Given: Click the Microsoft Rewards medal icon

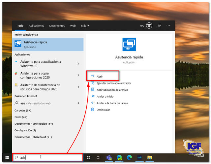Looking at the screenshot, I should coord(149,25).
